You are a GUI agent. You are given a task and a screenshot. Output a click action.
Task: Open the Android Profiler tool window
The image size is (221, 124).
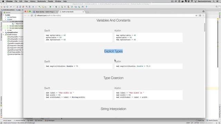tap(19, 121)
